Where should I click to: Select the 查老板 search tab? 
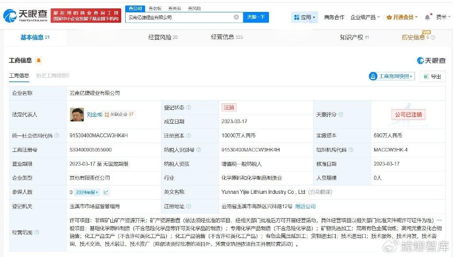pyautogui.click(x=155, y=8)
